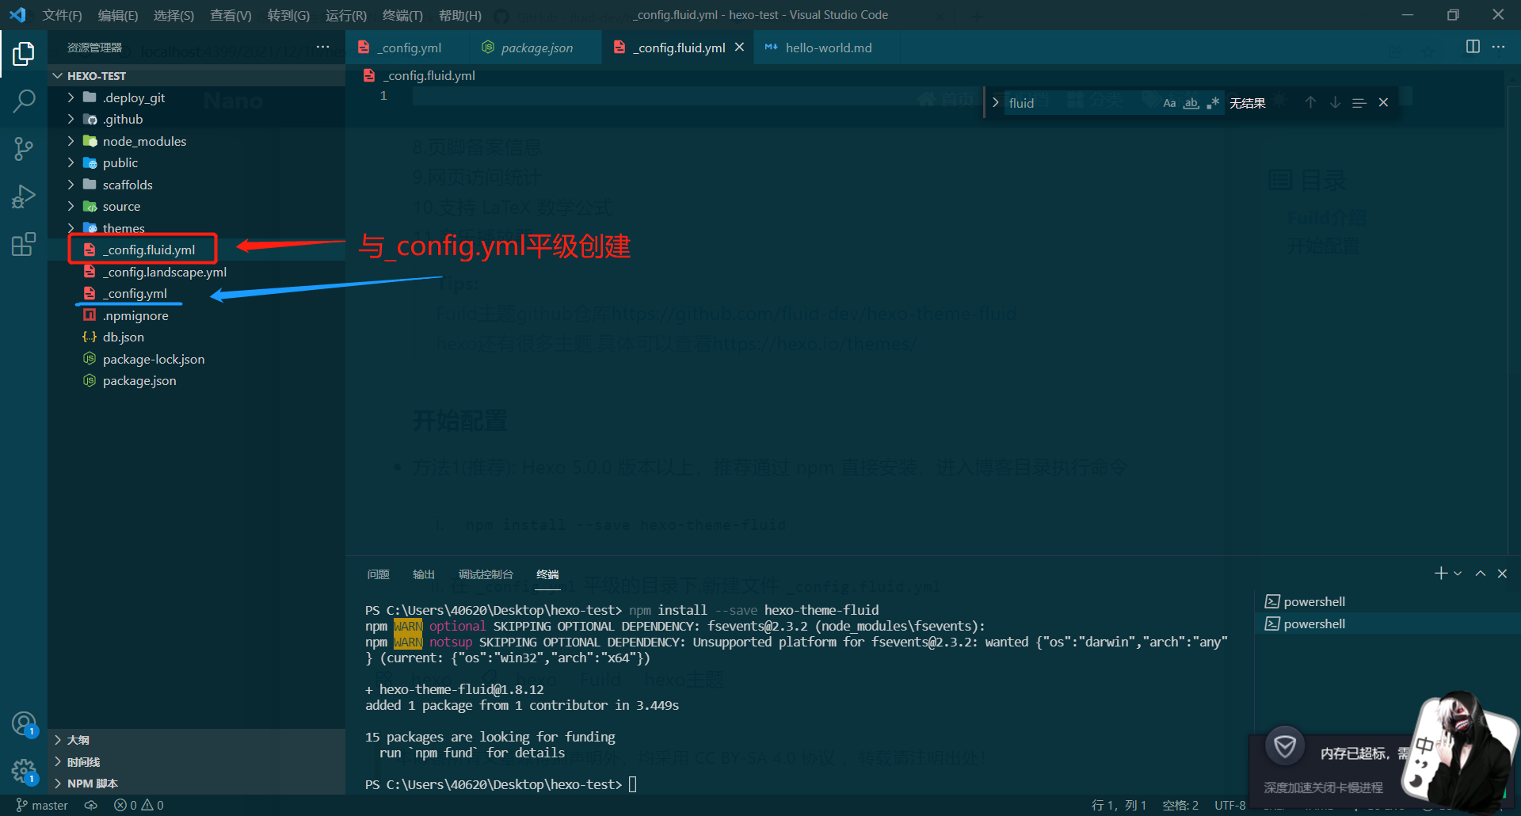Expand the .github folder
The image size is (1521, 816).
(x=198, y=119)
